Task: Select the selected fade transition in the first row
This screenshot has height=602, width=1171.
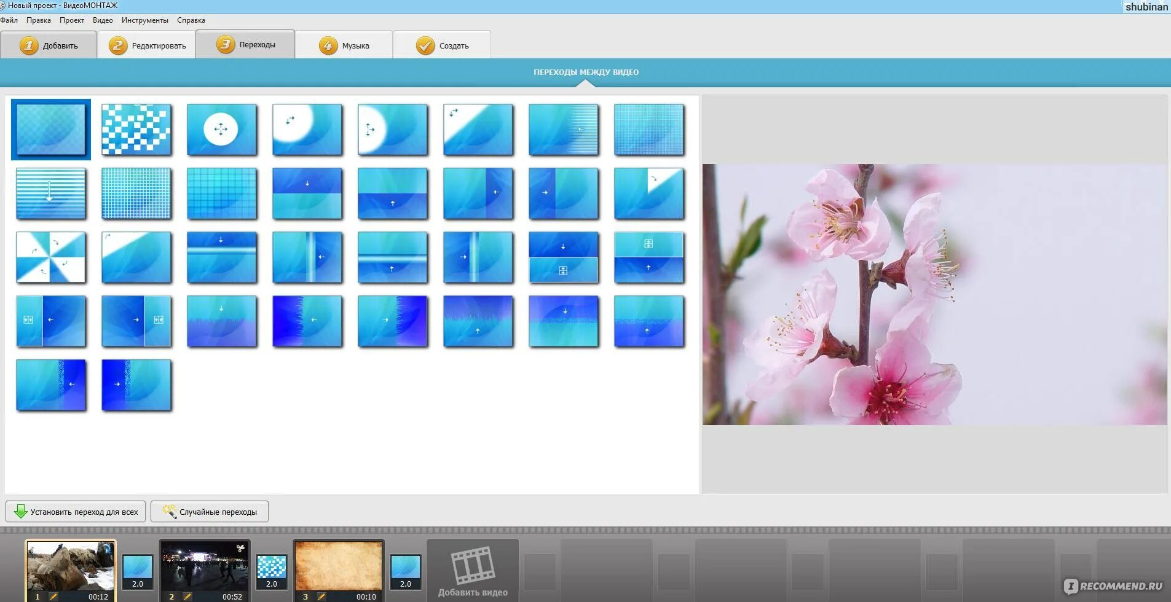Action: point(51,130)
